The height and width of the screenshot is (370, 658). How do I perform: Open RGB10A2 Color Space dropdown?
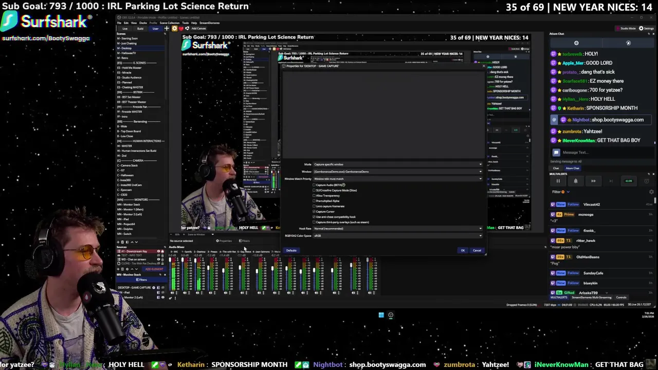[398, 235]
